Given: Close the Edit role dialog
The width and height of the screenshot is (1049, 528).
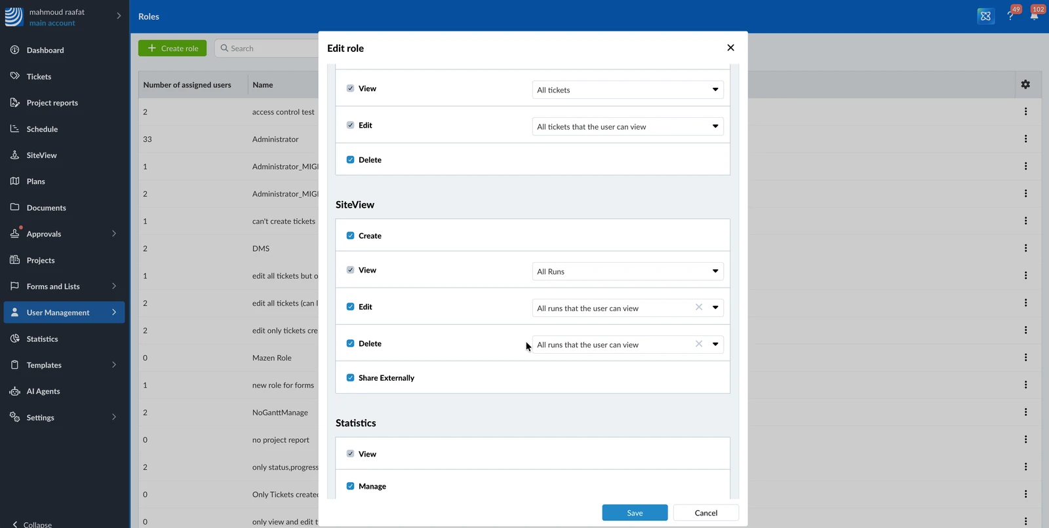Looking at the screenshot, I should click(730, 48).
